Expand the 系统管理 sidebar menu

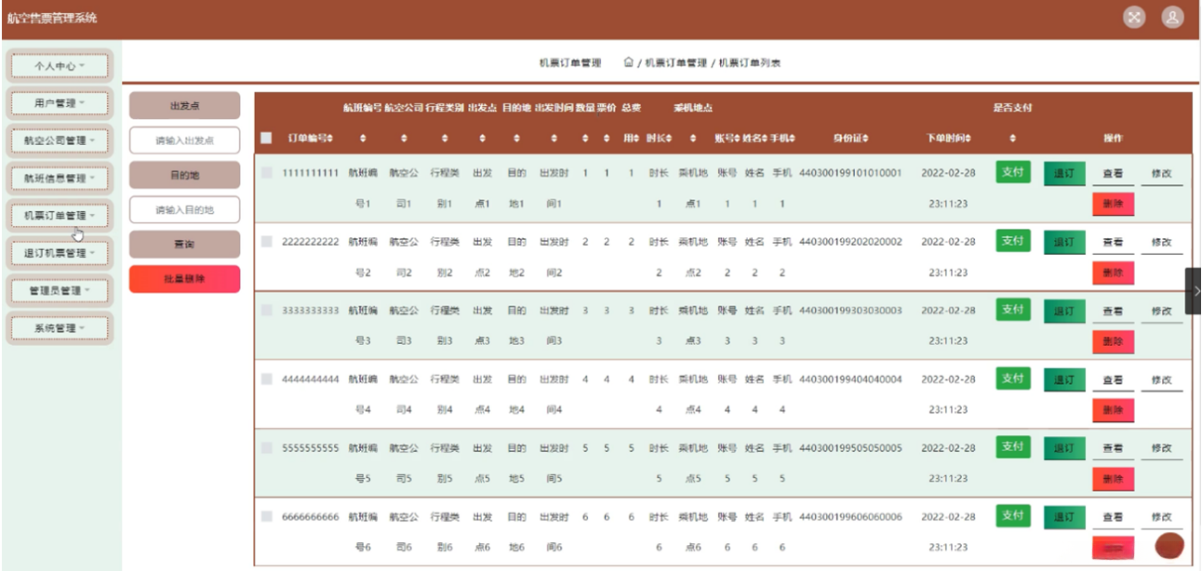60,328
